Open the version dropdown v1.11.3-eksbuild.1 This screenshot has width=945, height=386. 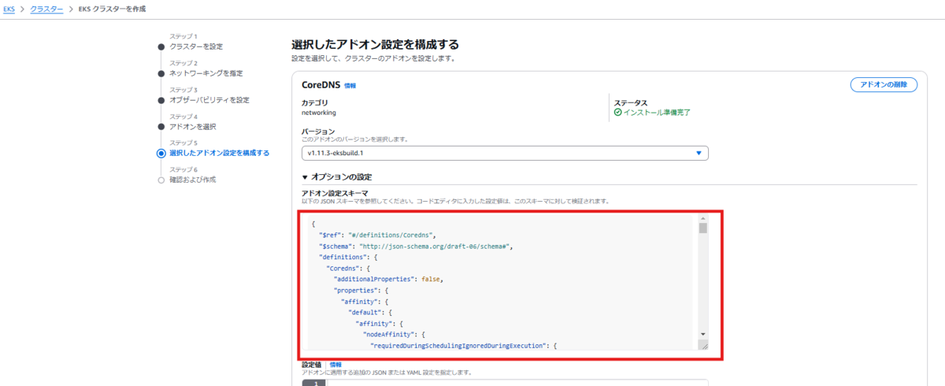tap(505, 153)
